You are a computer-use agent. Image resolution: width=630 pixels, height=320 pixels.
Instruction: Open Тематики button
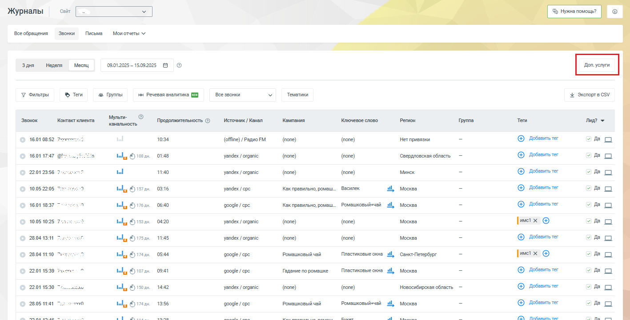click(297, 95)
